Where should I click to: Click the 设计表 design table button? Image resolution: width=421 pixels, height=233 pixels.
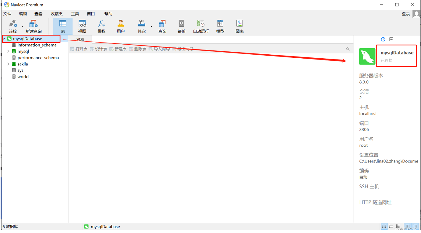click(98, 49)
